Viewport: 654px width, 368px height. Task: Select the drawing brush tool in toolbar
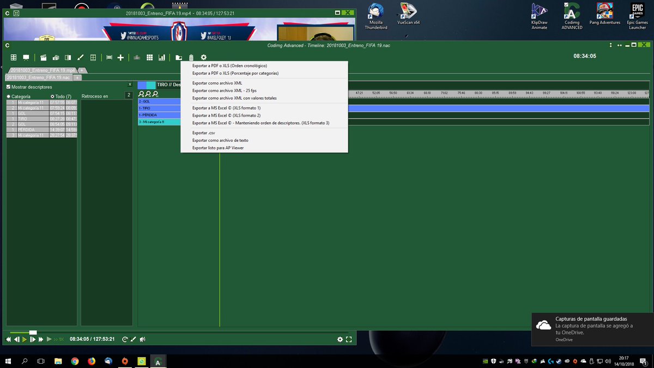coord(81,57)
